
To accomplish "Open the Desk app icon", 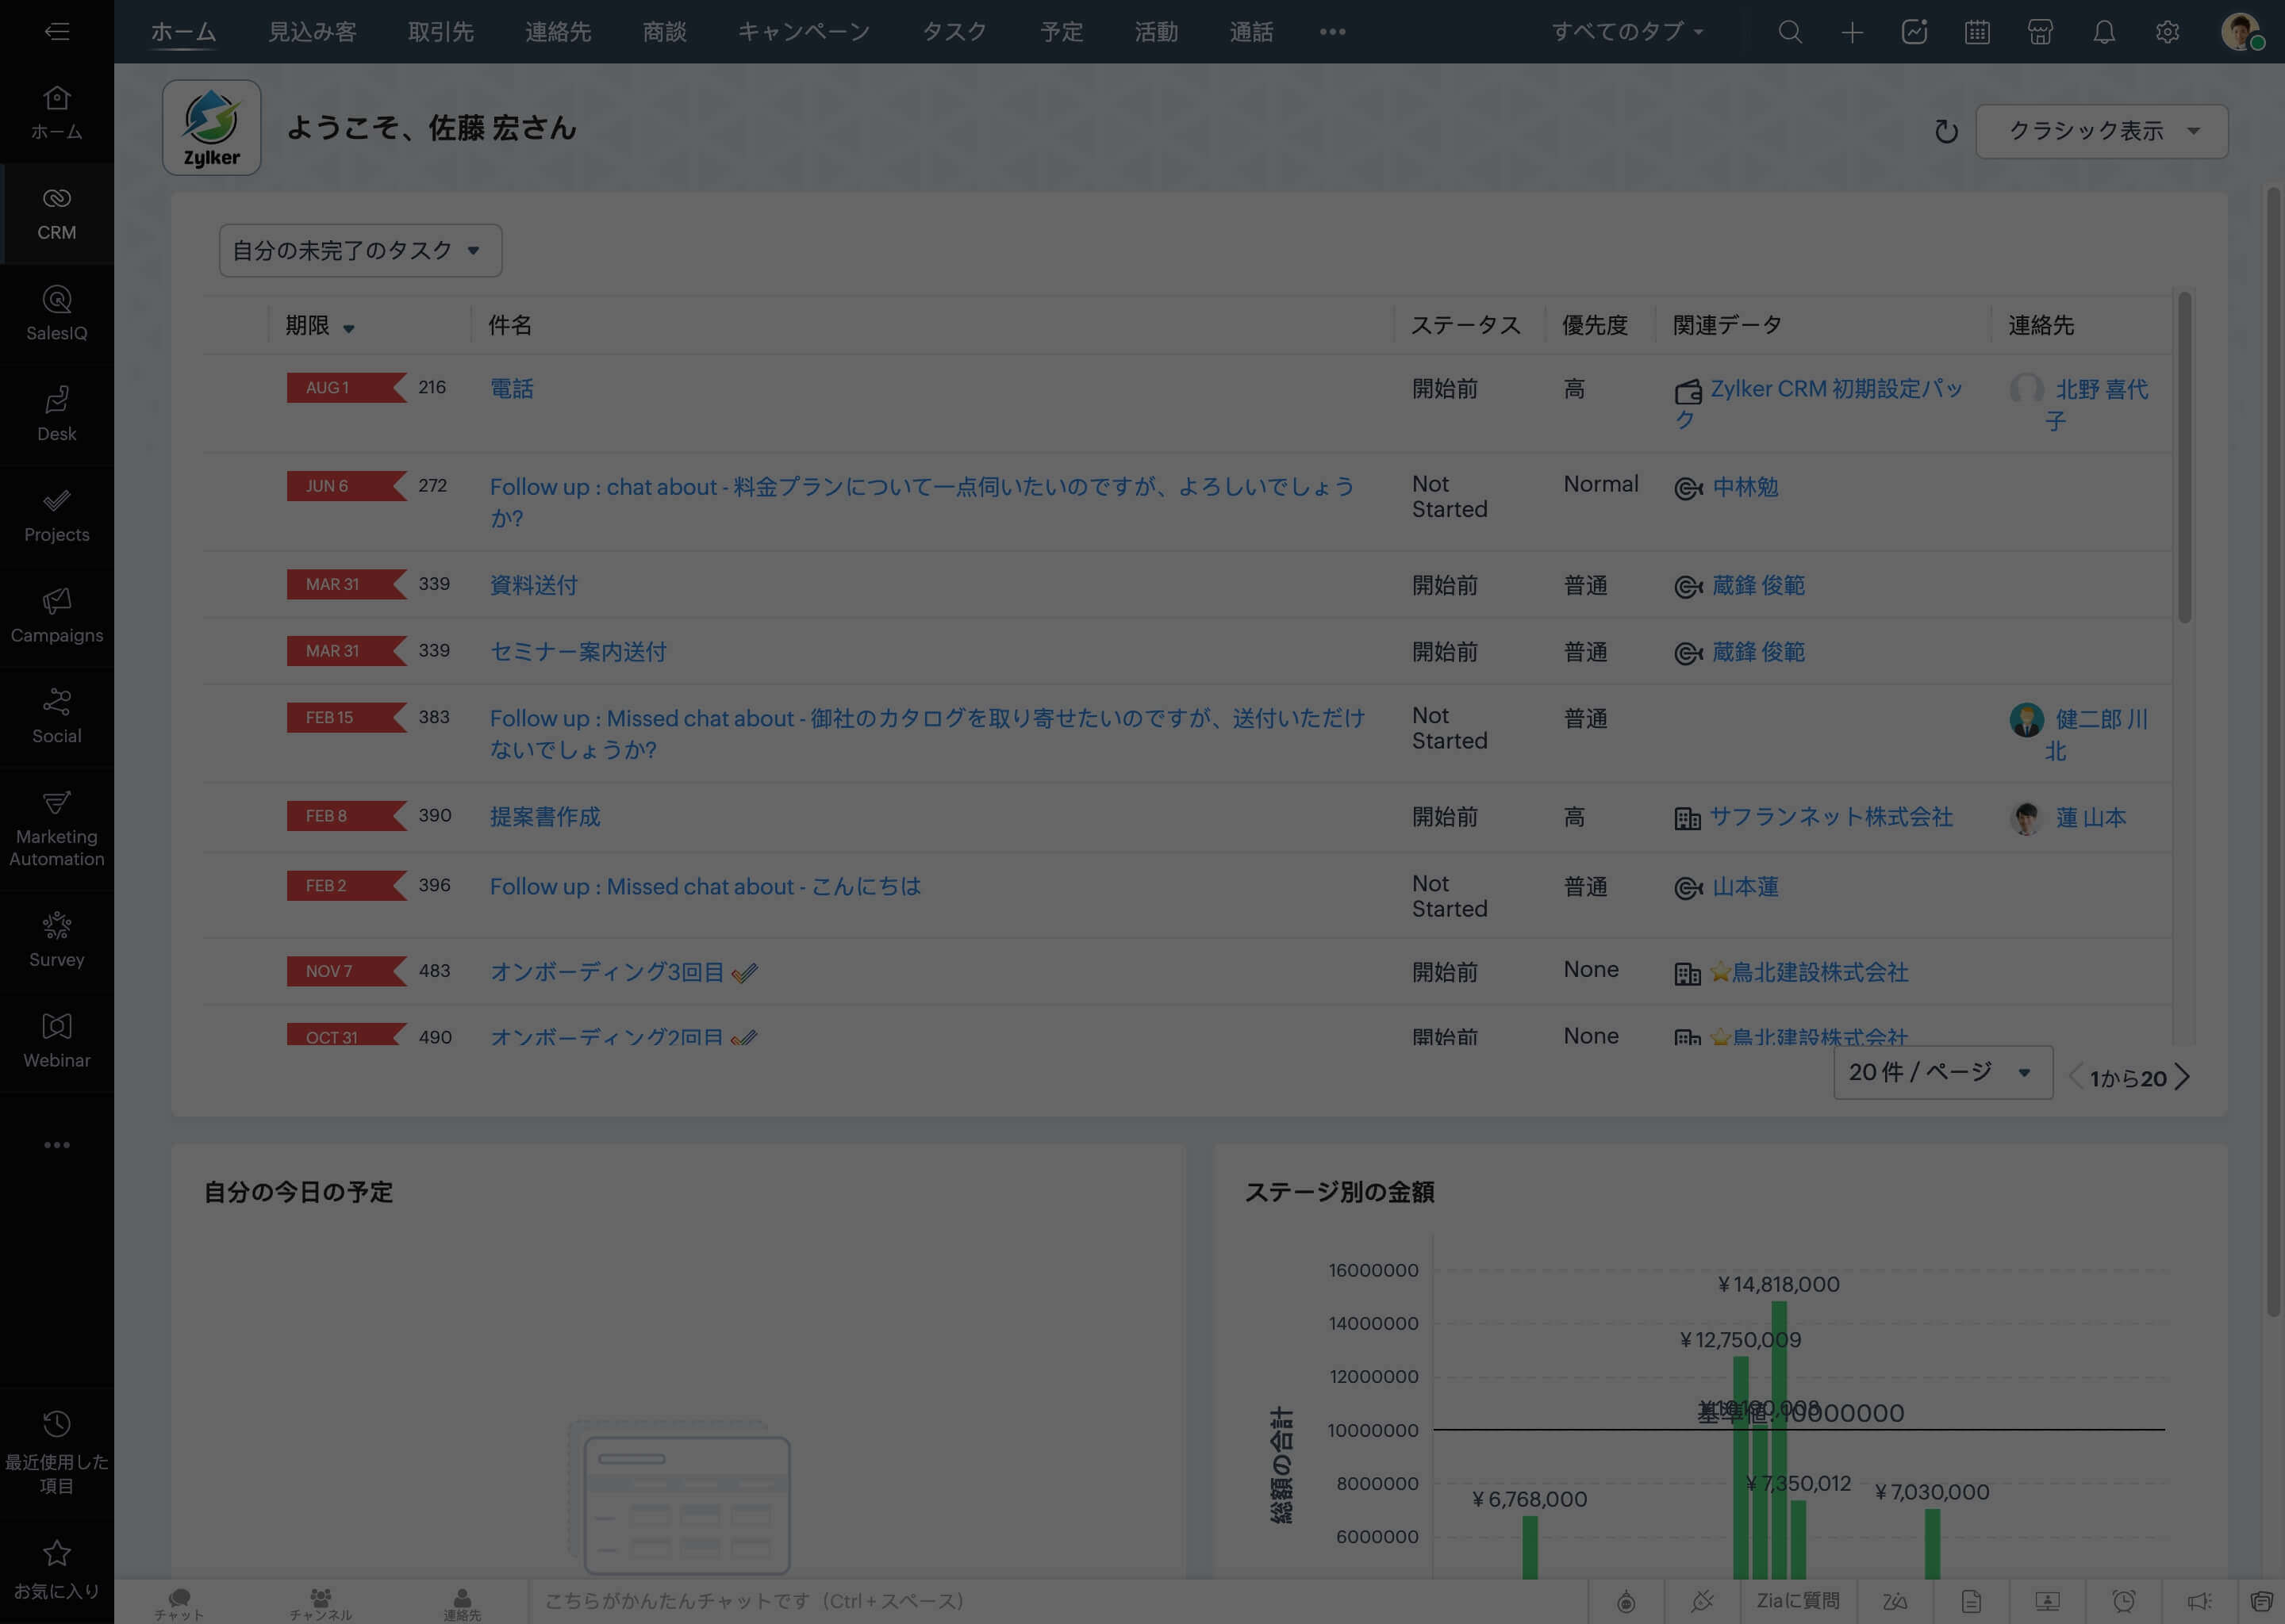I will click(x=56, y=414).
